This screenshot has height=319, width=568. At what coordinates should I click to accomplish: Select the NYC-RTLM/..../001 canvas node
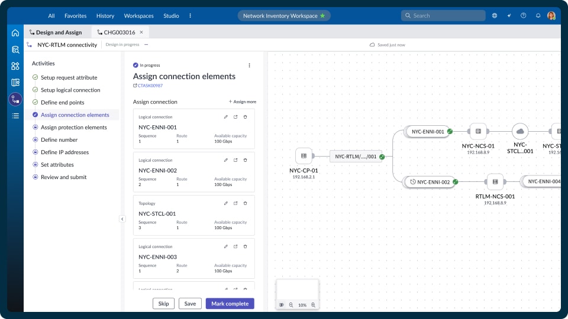point(356,157)
